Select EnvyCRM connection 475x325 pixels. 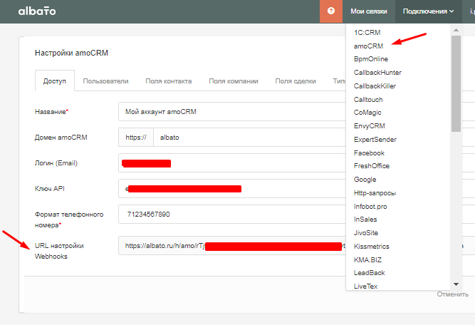[x=370, y=126]
